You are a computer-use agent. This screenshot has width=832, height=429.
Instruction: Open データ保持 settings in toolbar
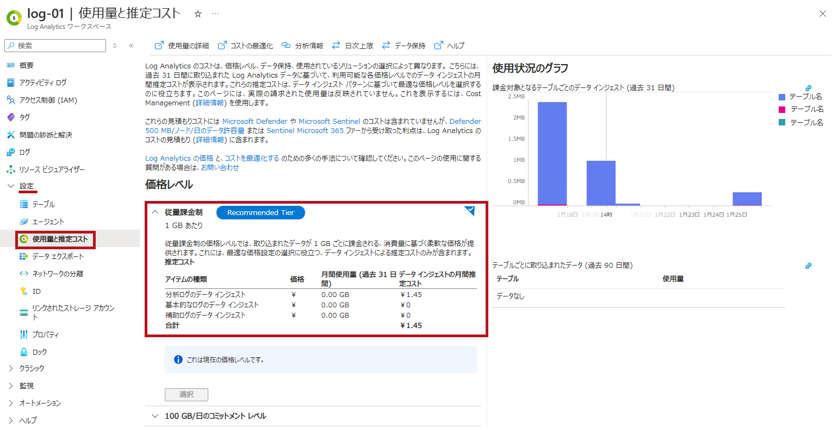404,46
